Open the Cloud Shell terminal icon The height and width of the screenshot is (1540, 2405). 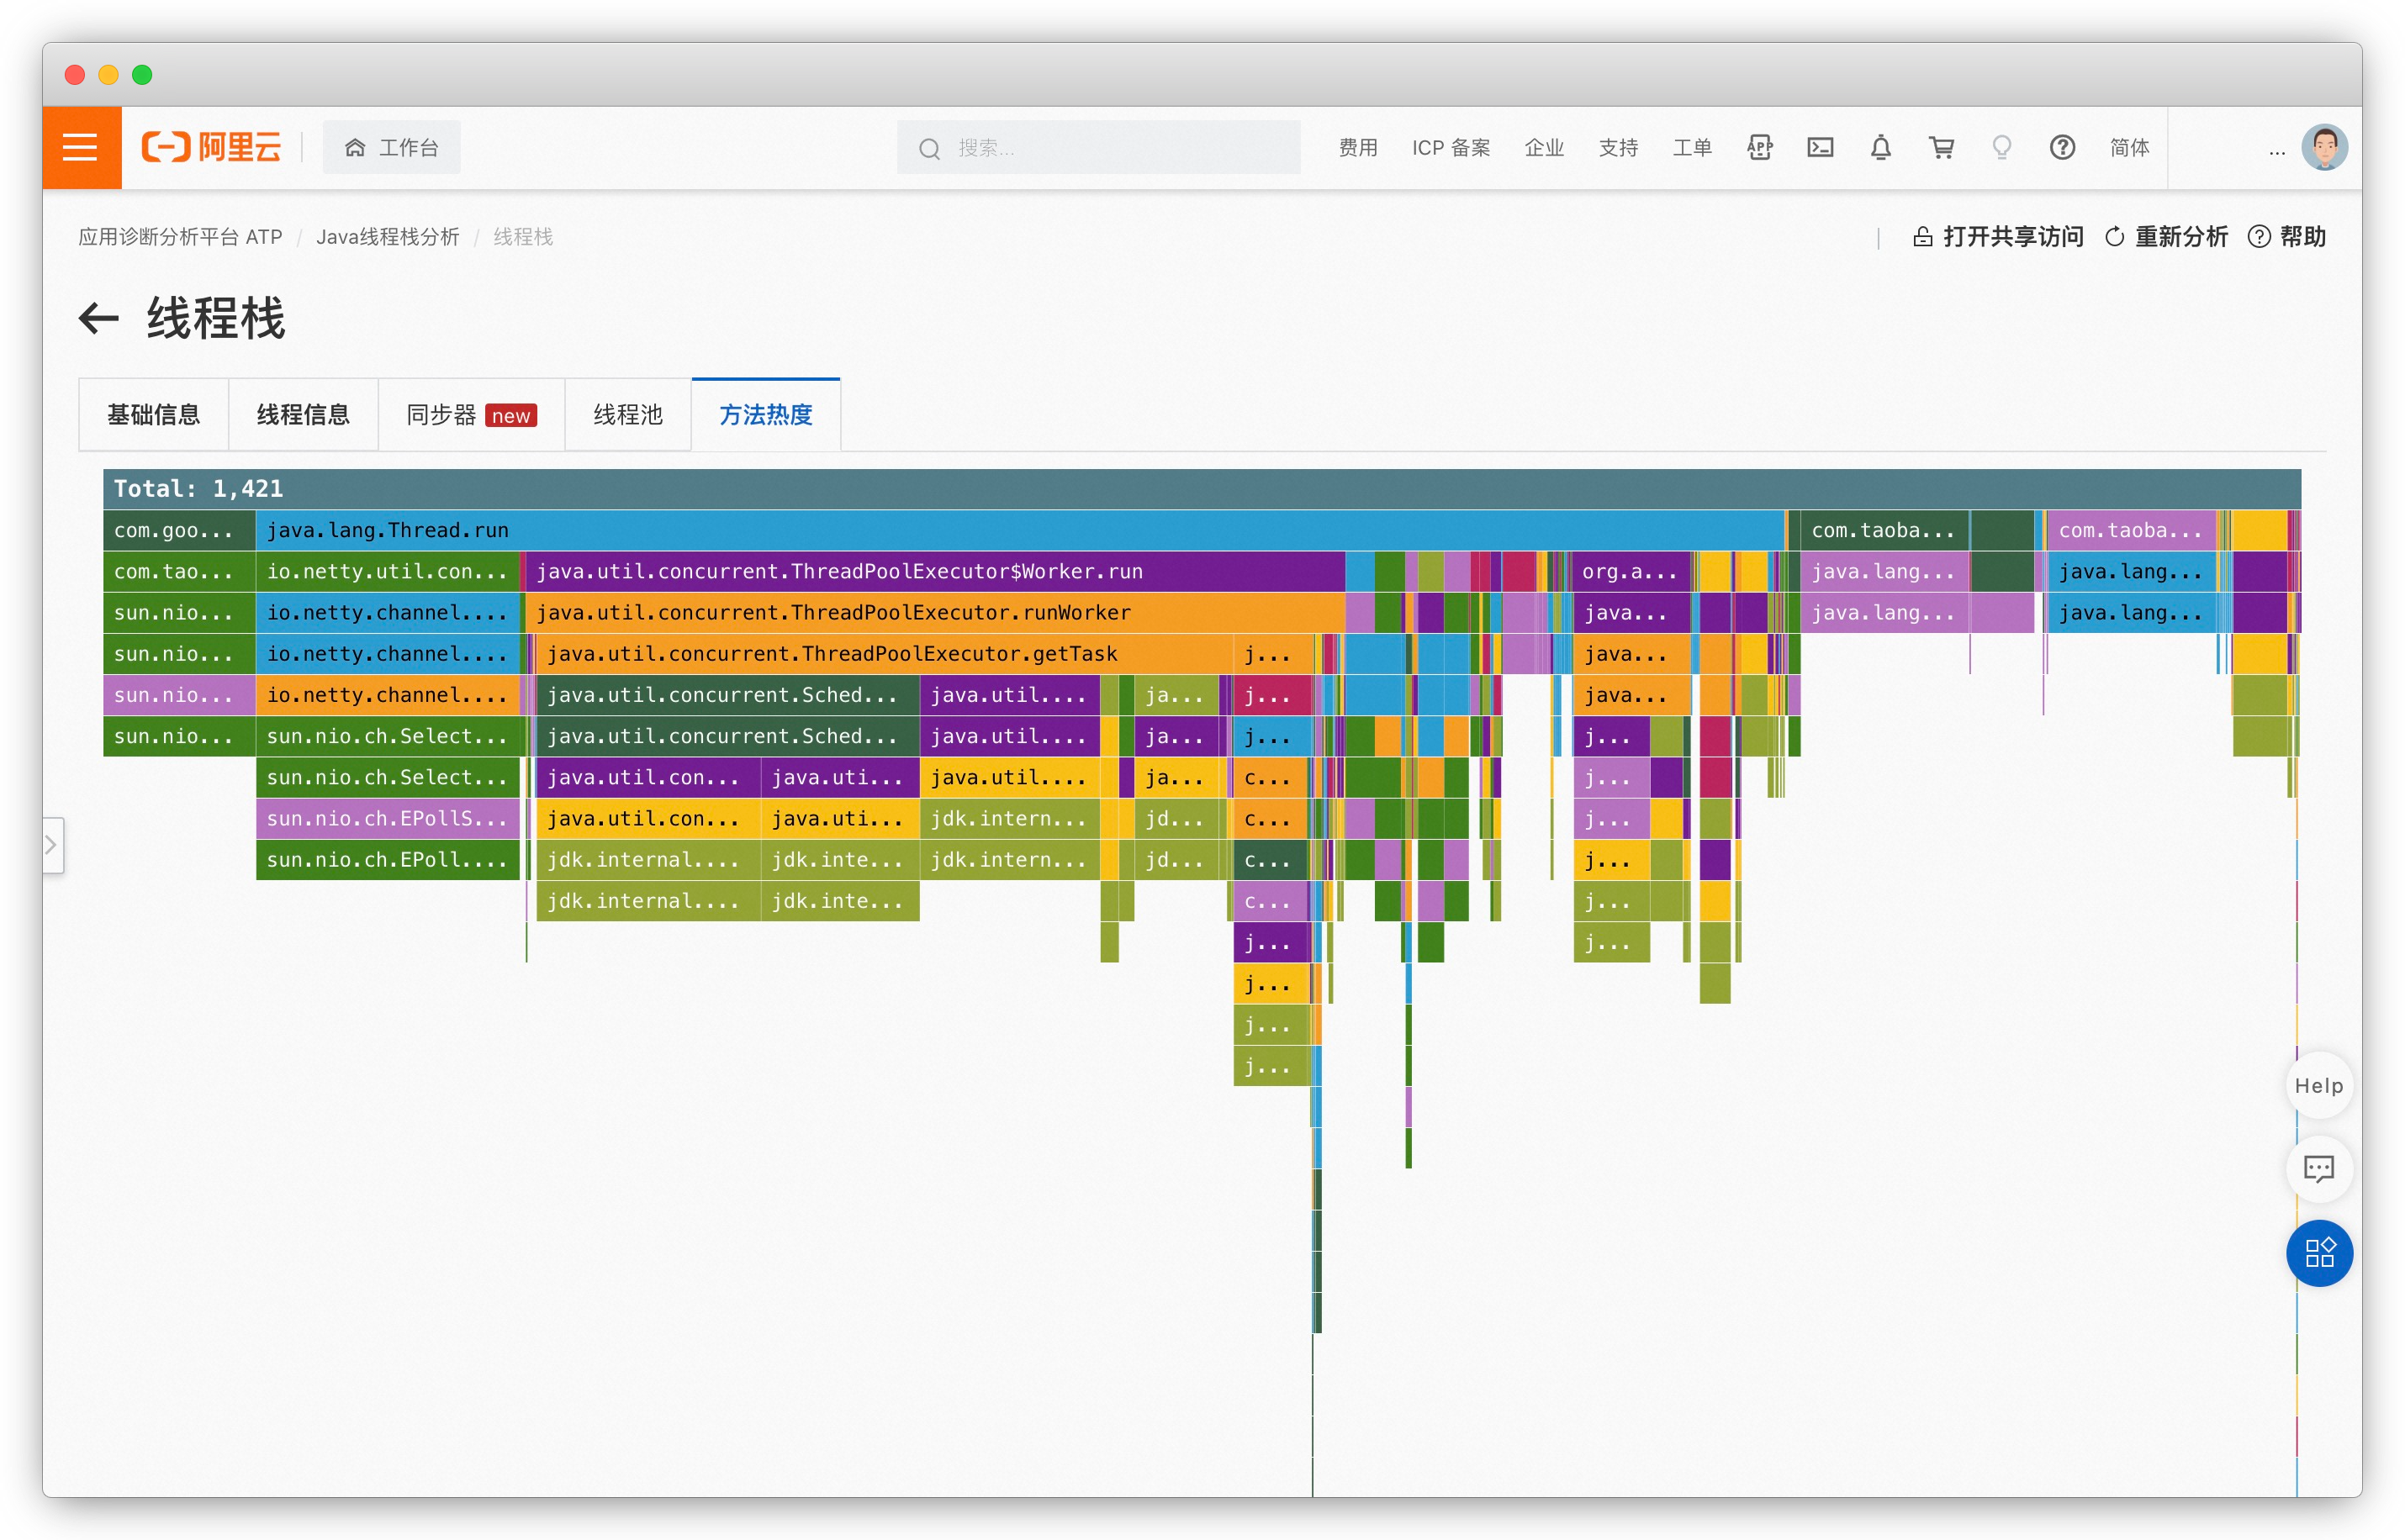coord(1820,148)
